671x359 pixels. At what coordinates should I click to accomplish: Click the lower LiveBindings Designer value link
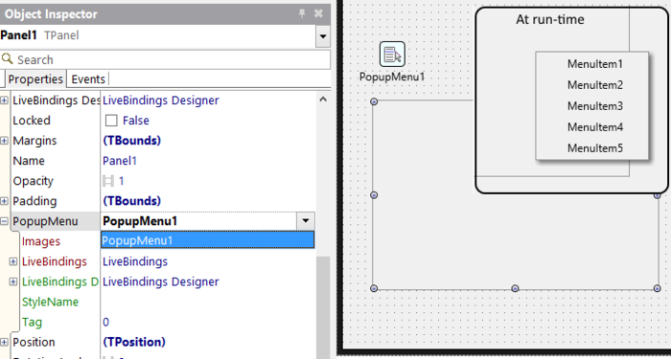click(161, 281)
